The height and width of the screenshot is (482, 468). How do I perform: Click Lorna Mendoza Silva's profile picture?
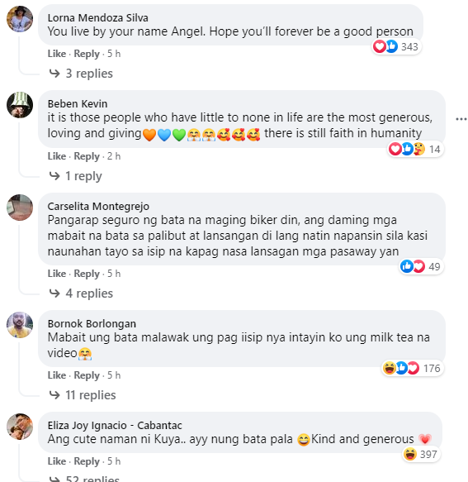click(20, 19)
